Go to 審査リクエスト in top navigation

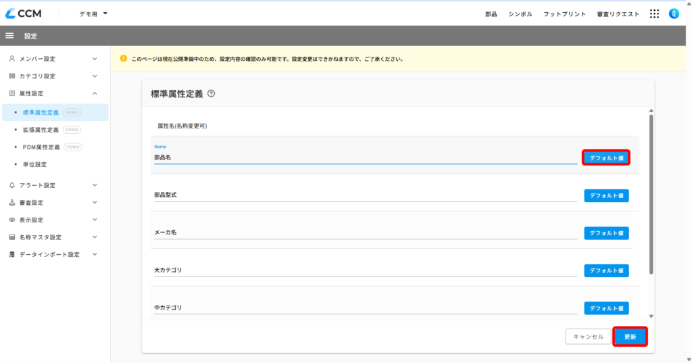[x=618, y=14]
